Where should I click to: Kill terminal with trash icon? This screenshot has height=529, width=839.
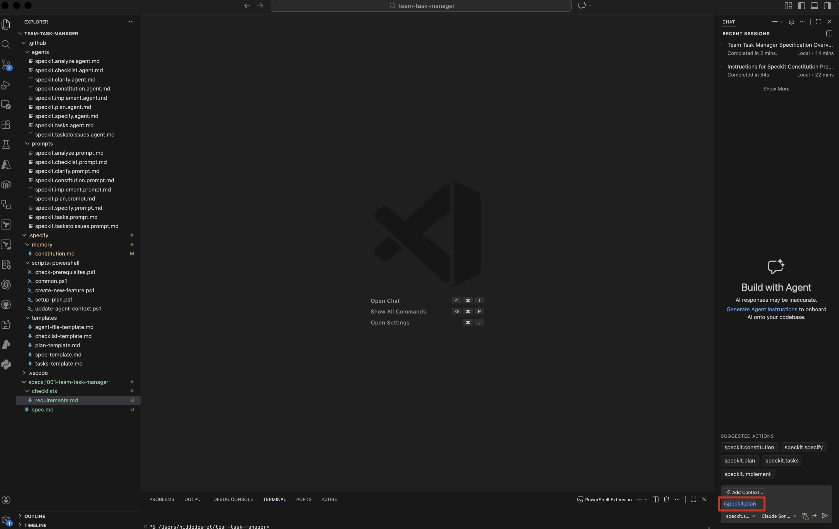click(x=666, y=499)
